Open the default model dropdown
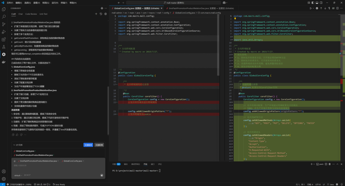 pyautogui.click(x=18, y=175)
